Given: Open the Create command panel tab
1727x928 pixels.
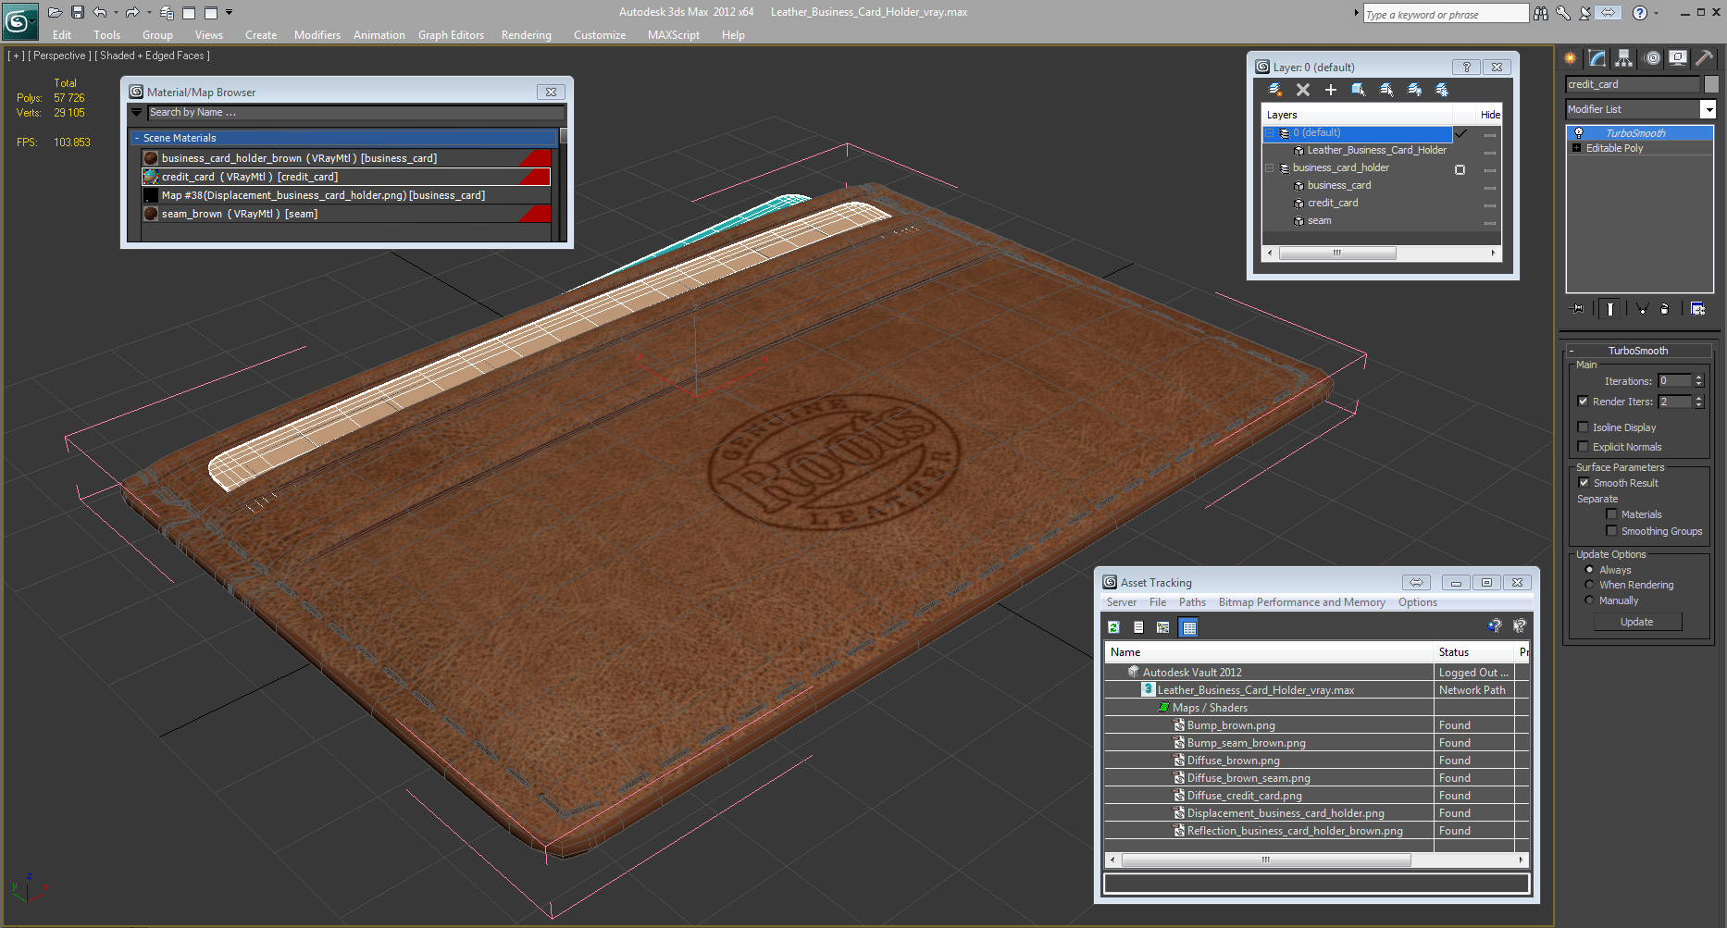Looking at the screenshot, I should [x=1571, y=58].
